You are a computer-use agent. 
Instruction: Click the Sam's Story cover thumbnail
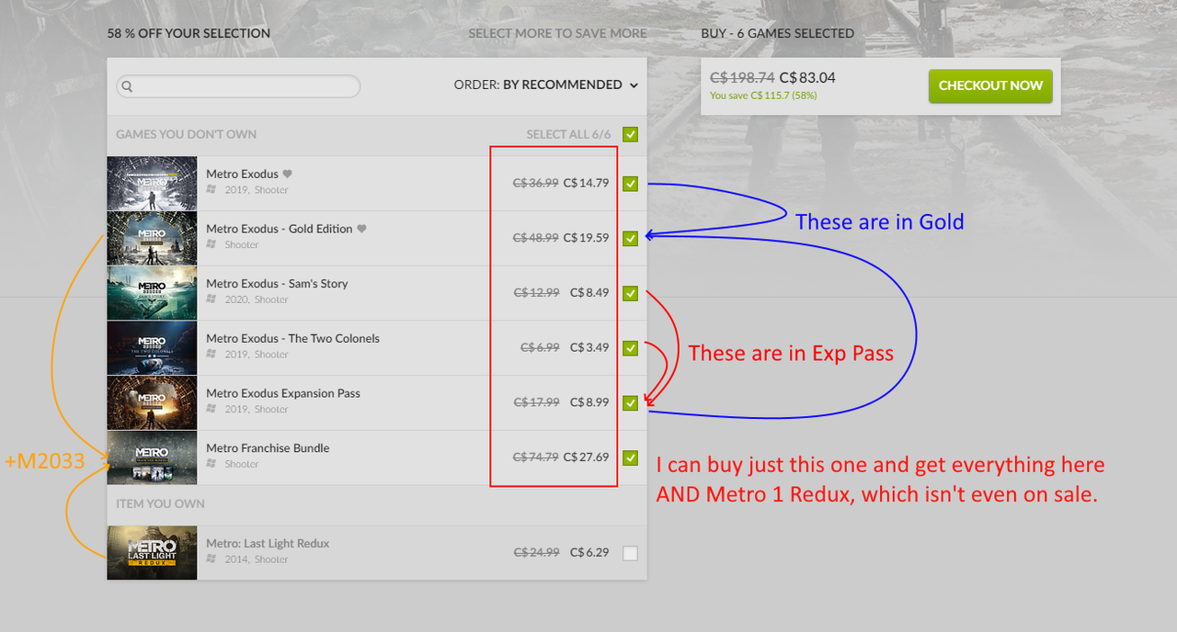152,293
